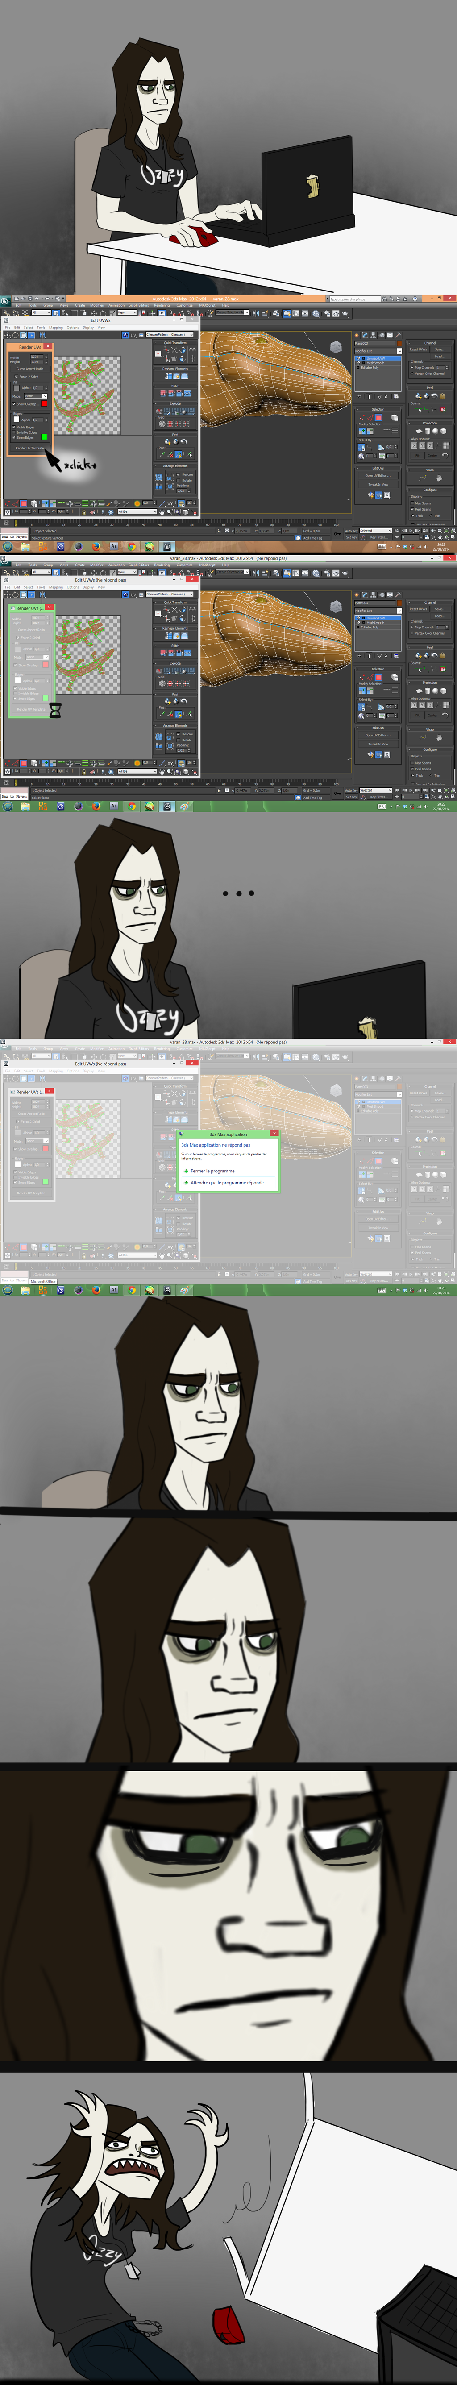Viewport: 457px width, 2385px height.
Task: Click Chrome taskbar icon in crash-dialog screenshot
Action: point(131,1290)
